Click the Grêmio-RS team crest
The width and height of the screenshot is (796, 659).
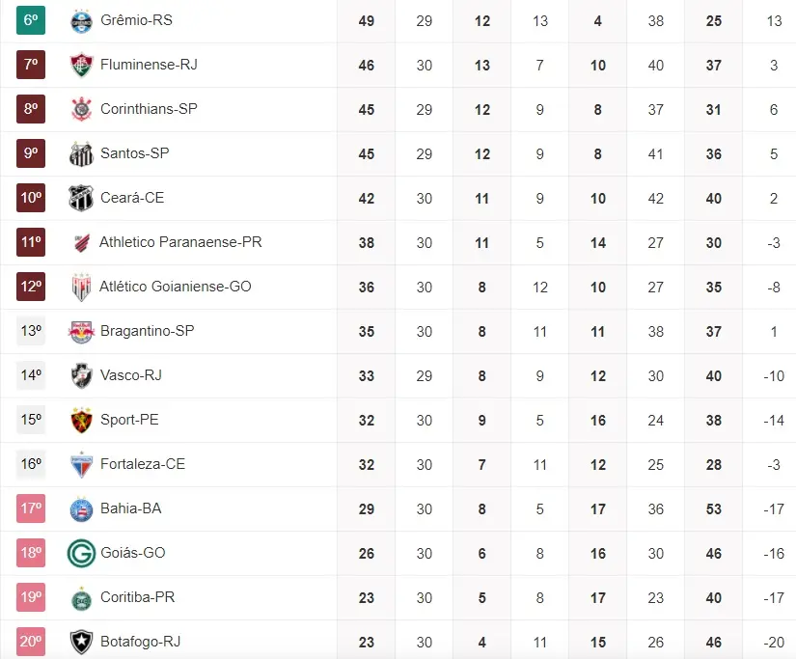[81, 20]
